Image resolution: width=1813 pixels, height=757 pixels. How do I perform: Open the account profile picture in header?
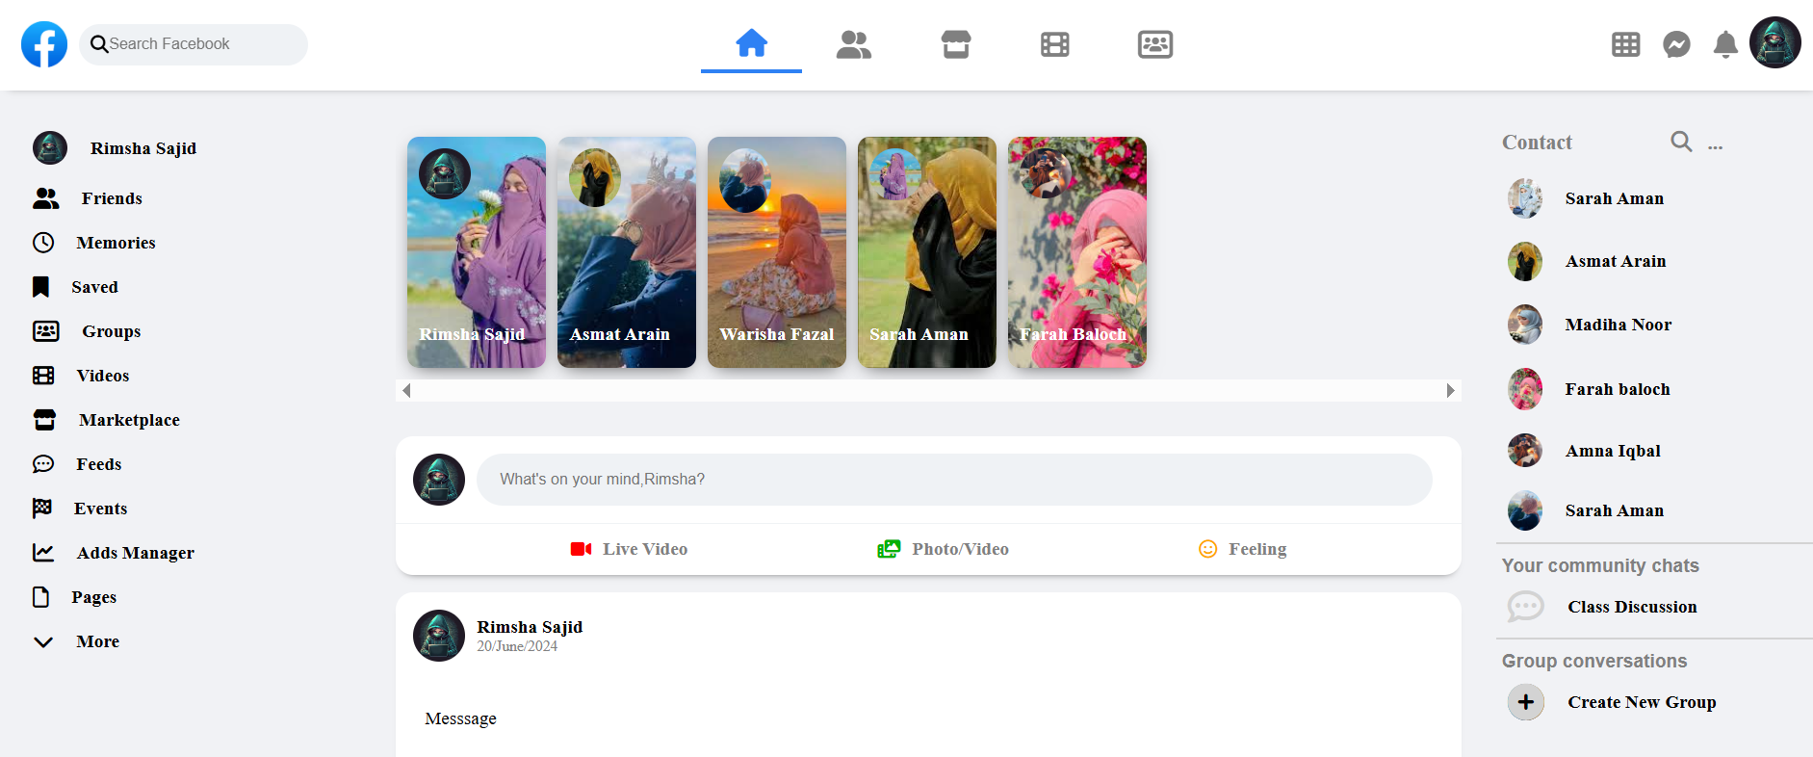click(1775, 42)
